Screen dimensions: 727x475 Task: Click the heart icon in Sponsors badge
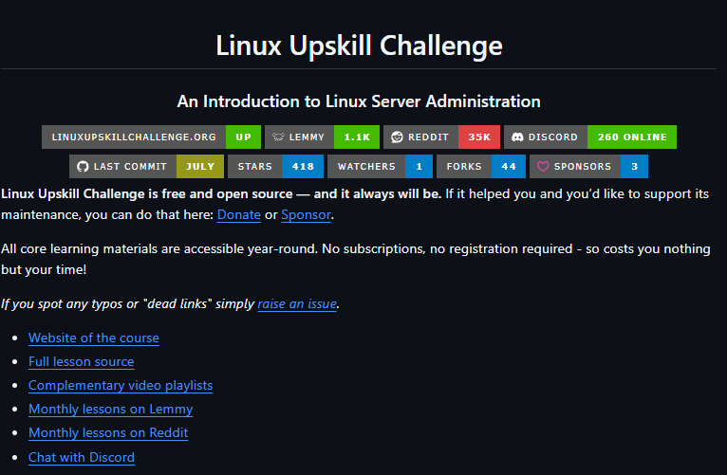click(543, 166)
